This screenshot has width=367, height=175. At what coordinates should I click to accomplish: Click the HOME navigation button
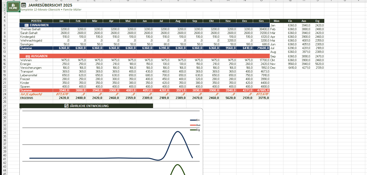(x=13, y=7)
